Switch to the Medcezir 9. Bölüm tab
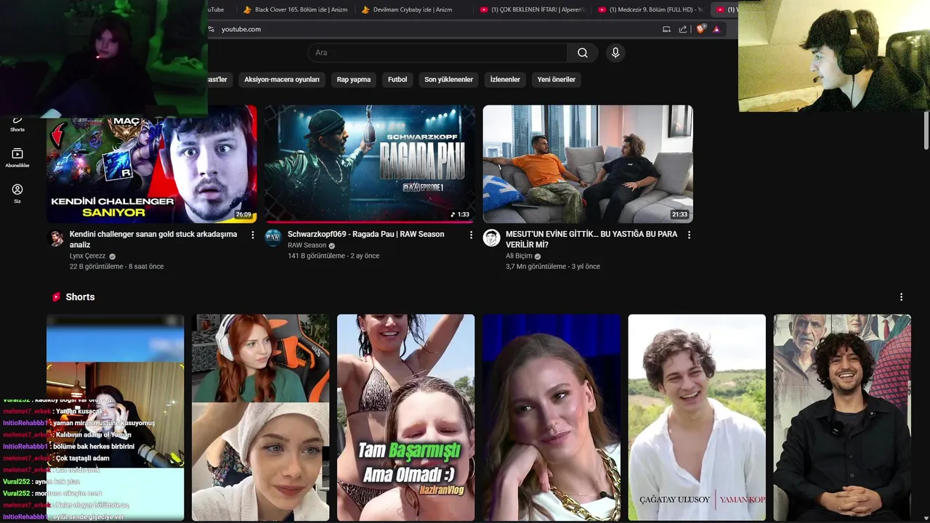The height and width of the screenshot is (523, 930). [x=650, y=9]
